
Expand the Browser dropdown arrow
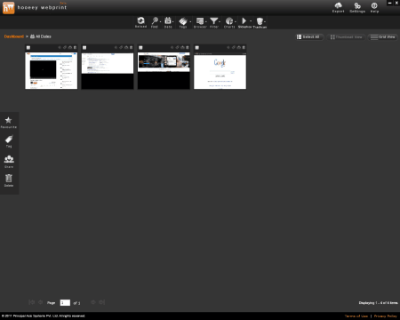pos(206,21)
